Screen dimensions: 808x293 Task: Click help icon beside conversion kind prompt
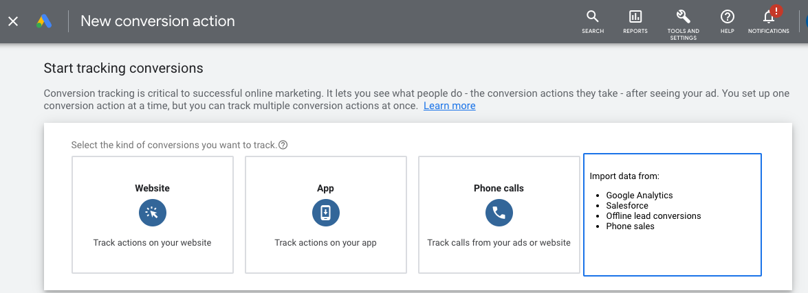pos(283,145)
